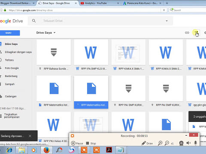Image resolution: width=206 pixels, height=154 pixels.
Task: Select the RPP IPA SMP KLS IX Word thumbnail
Action: pos(91,52)
